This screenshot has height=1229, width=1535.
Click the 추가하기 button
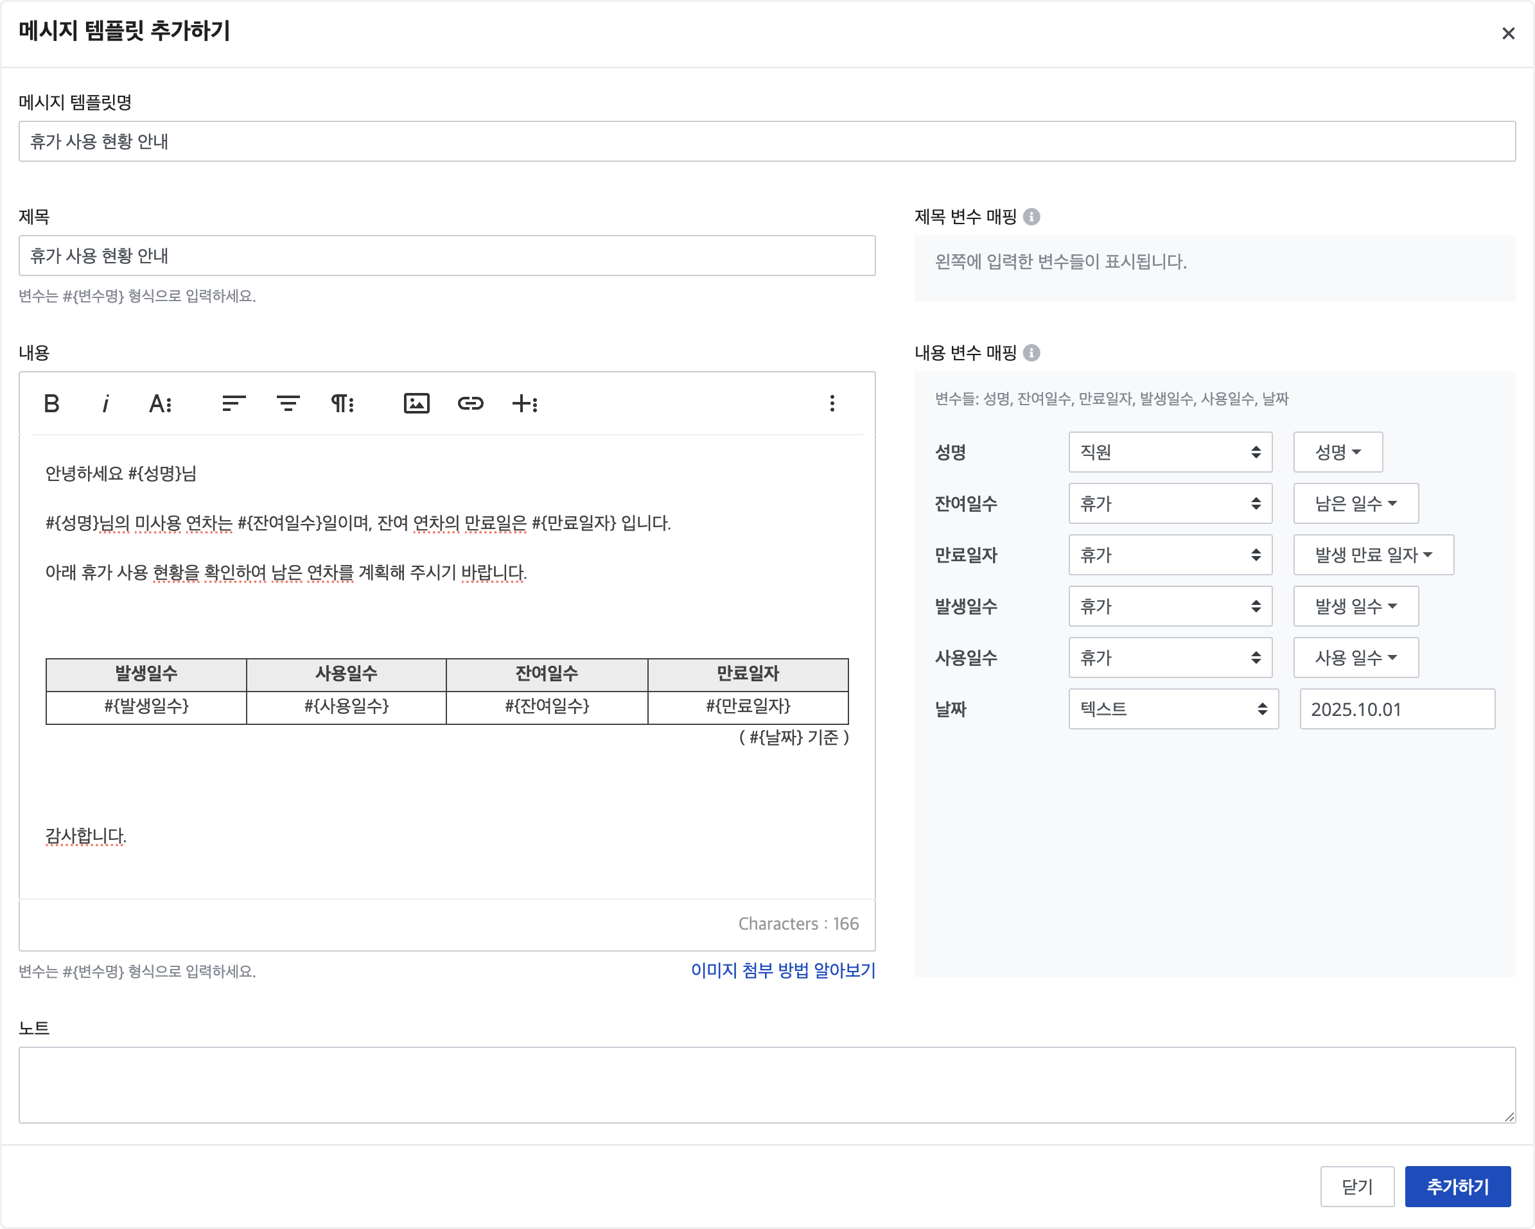(x=1457, y=1187)
